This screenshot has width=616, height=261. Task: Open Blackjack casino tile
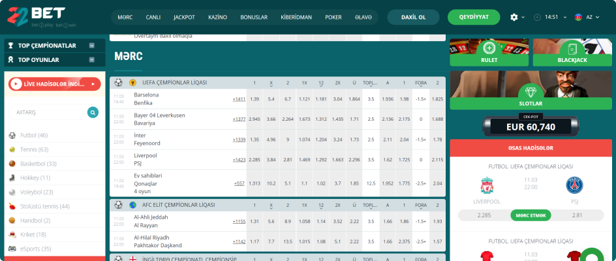[572, 52]
